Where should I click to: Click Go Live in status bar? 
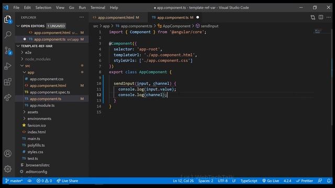click(x=271, y=181)
